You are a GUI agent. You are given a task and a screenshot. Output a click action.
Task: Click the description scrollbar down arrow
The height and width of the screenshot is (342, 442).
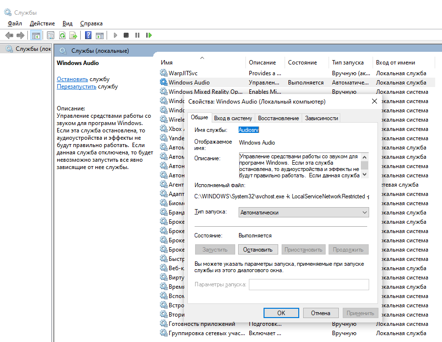click(x=364, y=174)
